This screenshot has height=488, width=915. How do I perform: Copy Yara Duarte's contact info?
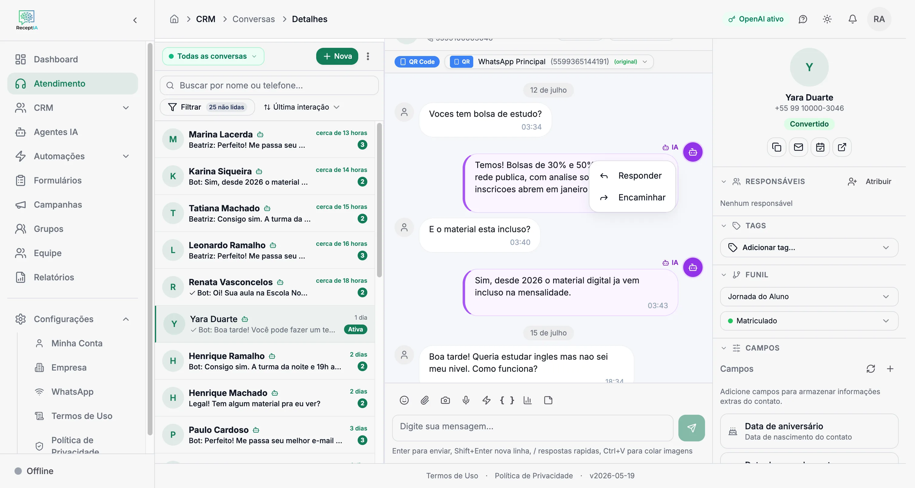pos(777,147)
